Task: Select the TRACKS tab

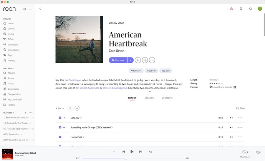Action: [x=132, y=98]
